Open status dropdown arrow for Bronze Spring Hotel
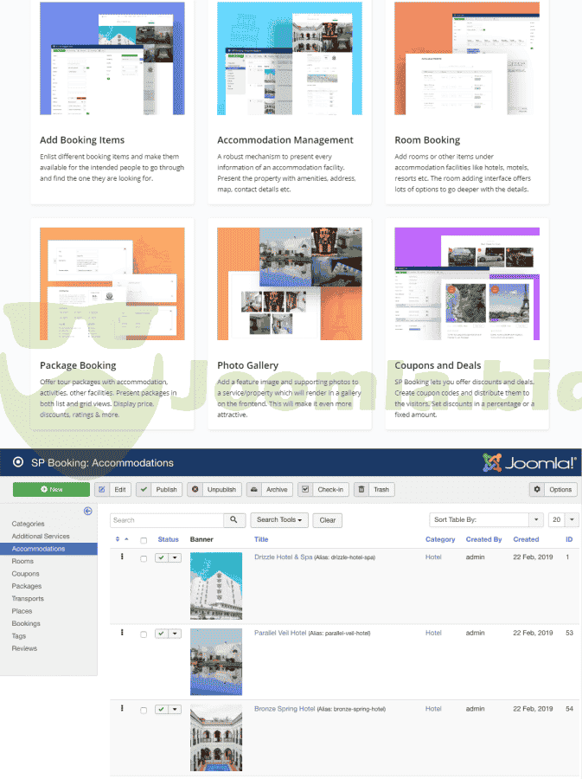The height and width of the screenshot is (779, 582). pyautogui.click(x=176, y=710)
